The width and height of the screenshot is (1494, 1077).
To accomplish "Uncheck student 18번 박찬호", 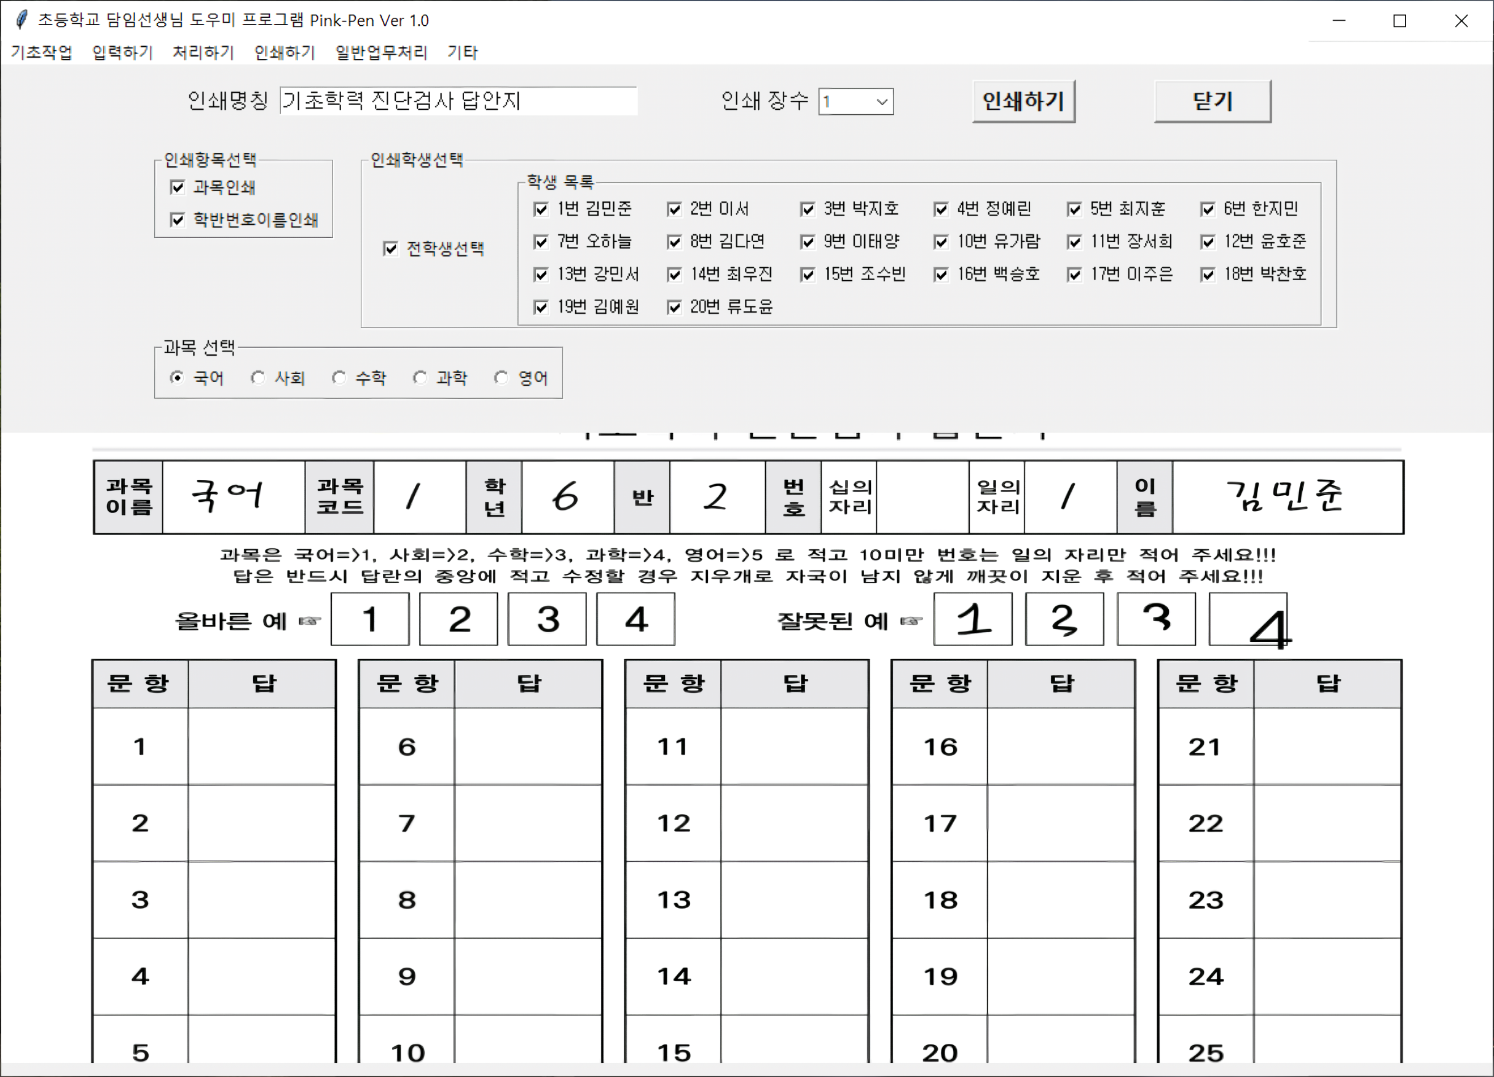I will coord(1208,274).
